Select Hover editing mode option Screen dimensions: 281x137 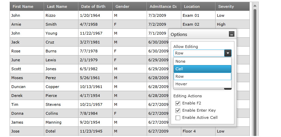203,84
